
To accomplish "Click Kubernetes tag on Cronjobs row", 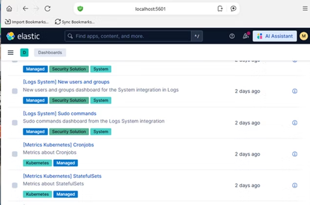I will point(37,163).
